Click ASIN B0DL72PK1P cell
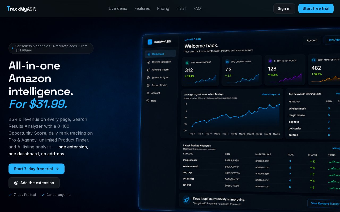This screenshot has width=340, height=212. pyautogui.click(x=232, y=167)
